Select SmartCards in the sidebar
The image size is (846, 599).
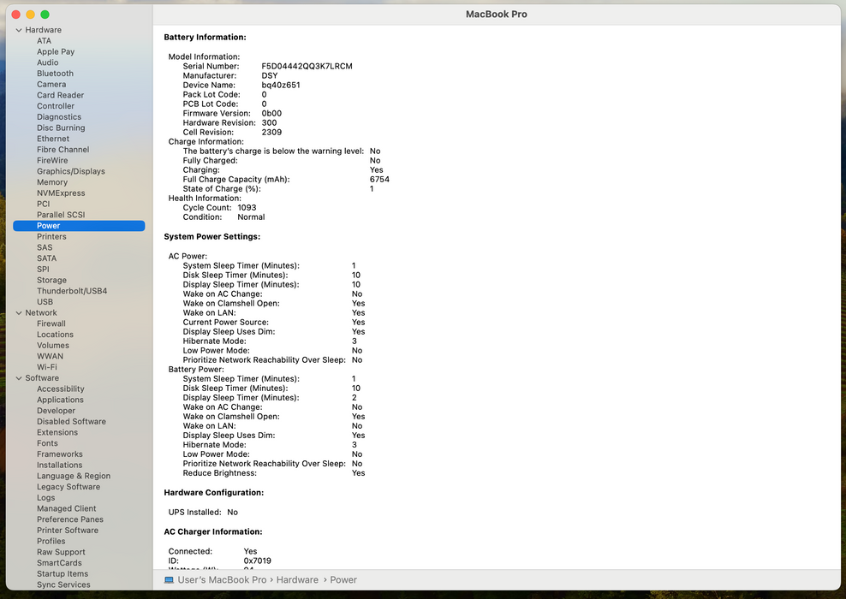tap(59, 563)
